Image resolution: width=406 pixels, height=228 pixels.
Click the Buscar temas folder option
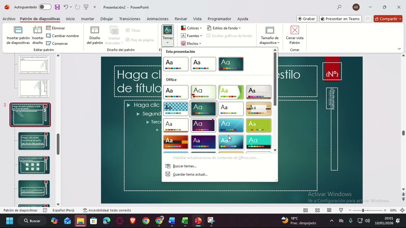point(181,166)
